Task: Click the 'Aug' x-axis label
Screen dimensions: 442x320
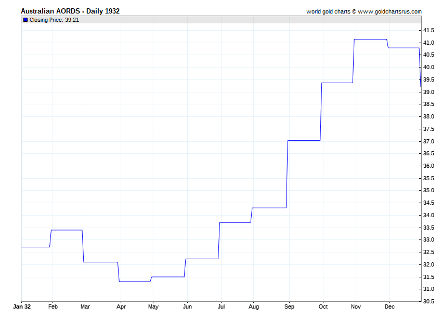Action: [x=253, y=307]
